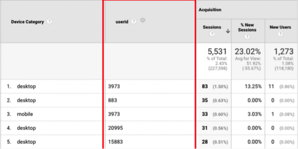298x149 pixels.
Task: Click the Acquisition group header
Action: 210,10
